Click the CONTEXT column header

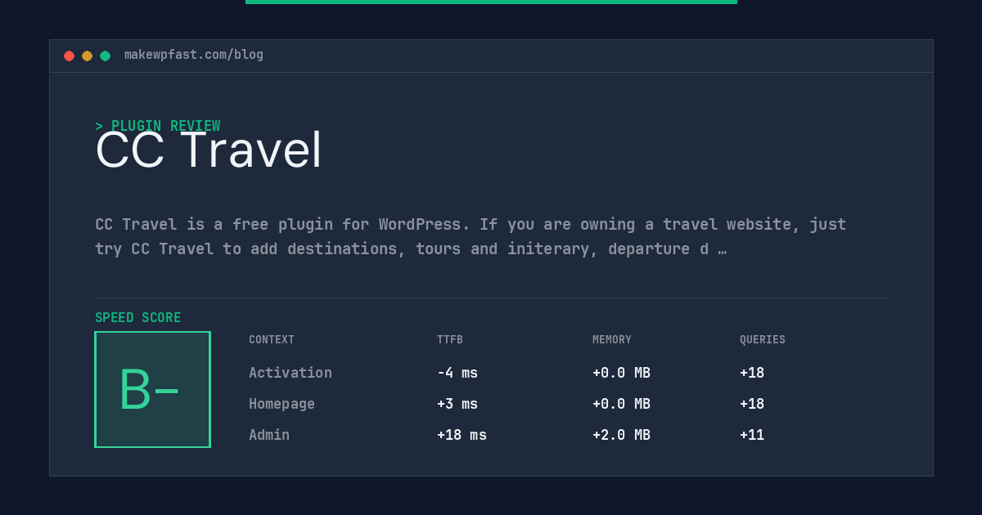pyautogui.click(x=272, y=340)
